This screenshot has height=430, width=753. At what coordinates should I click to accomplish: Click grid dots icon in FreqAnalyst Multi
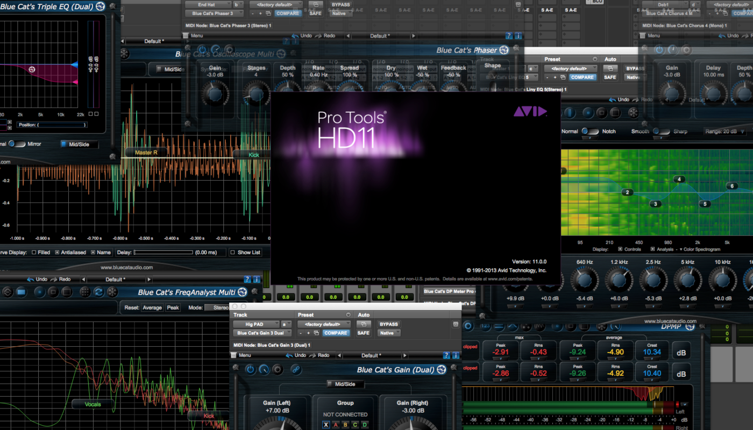pyautogui.click(x=85, y=292)
